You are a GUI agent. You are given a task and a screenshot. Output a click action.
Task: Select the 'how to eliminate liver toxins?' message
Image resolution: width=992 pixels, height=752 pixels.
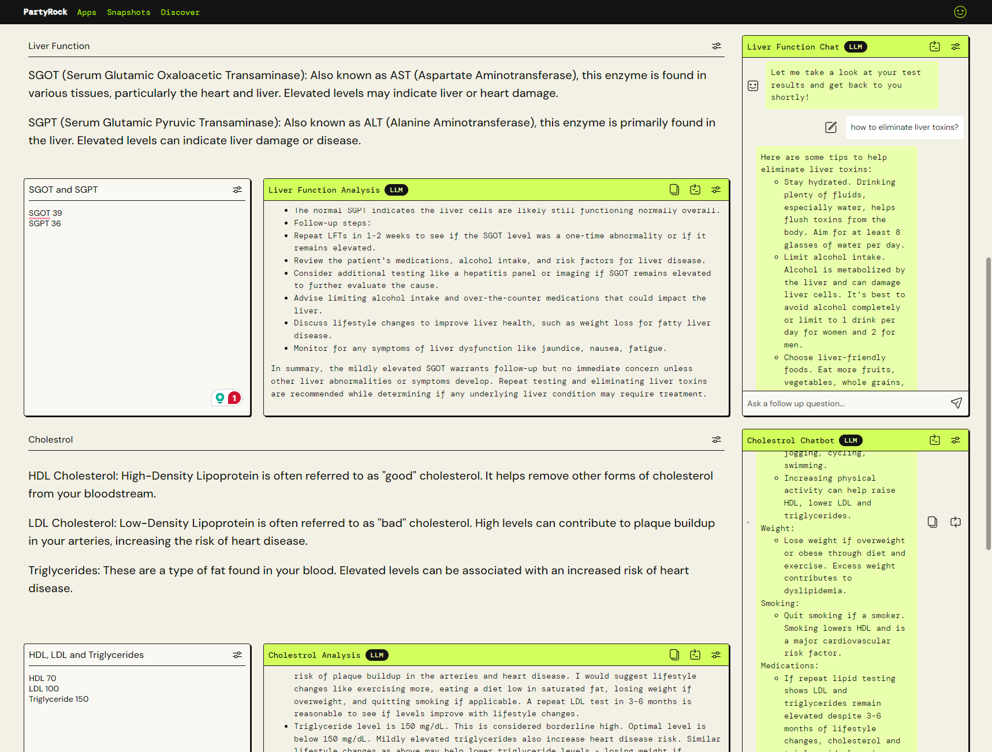coord(904,127)
